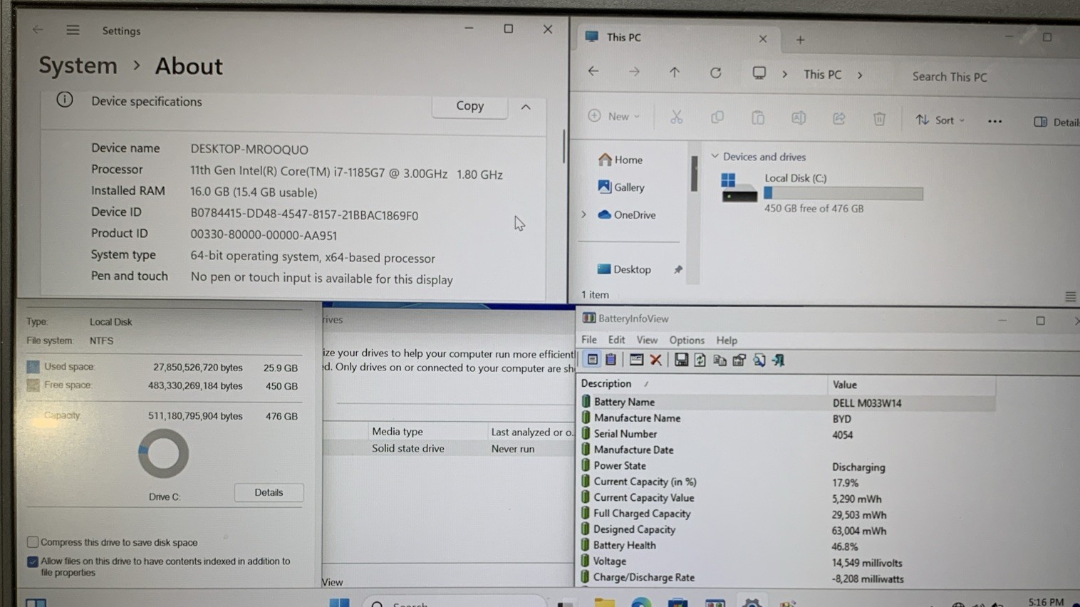Click Show Battery Log clipboard icon in BatteryInfoView
The height and width of the screenshot is (607, 1080).
611,360
